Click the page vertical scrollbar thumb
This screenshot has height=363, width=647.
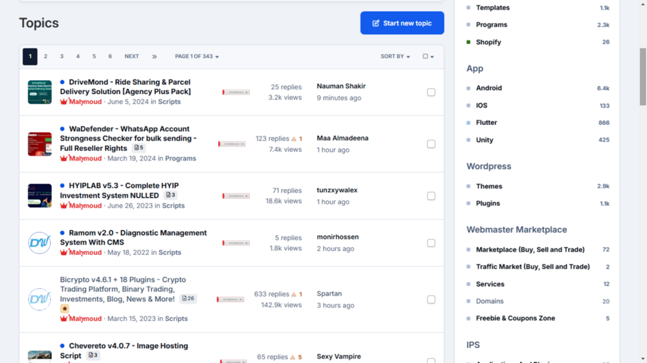(x=643, y=77)
